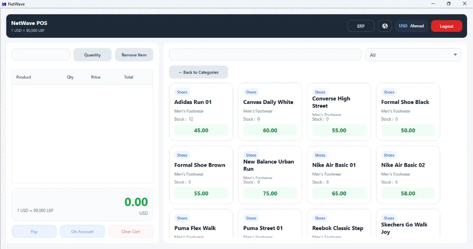Add Nike Air Basic 01 to cart
Image resolution: width=473 pixels, height=249 pixels.
click(339, 175)
